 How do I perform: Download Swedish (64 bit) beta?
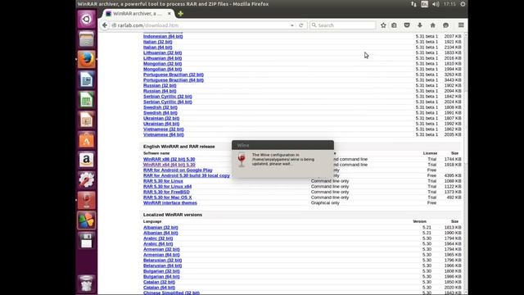(x=160, y=113)
